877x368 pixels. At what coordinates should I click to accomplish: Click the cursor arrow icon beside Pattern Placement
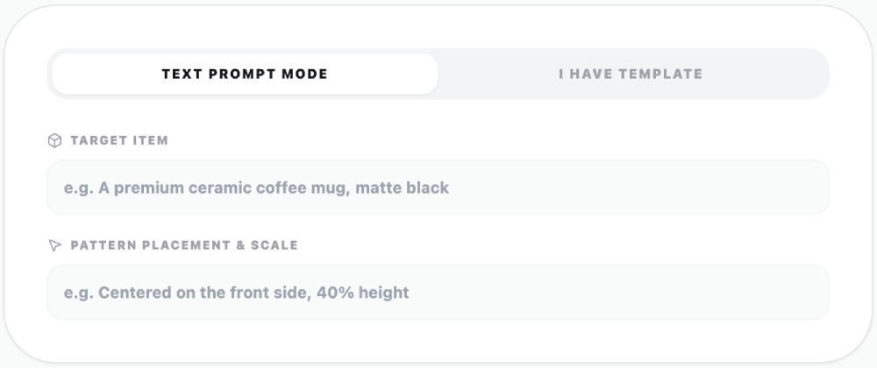tap(54, 245)
